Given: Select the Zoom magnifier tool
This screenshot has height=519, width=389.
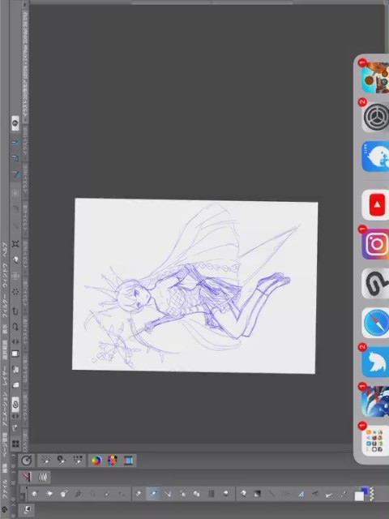Looking at the screenshot, I should pos(34,494).
